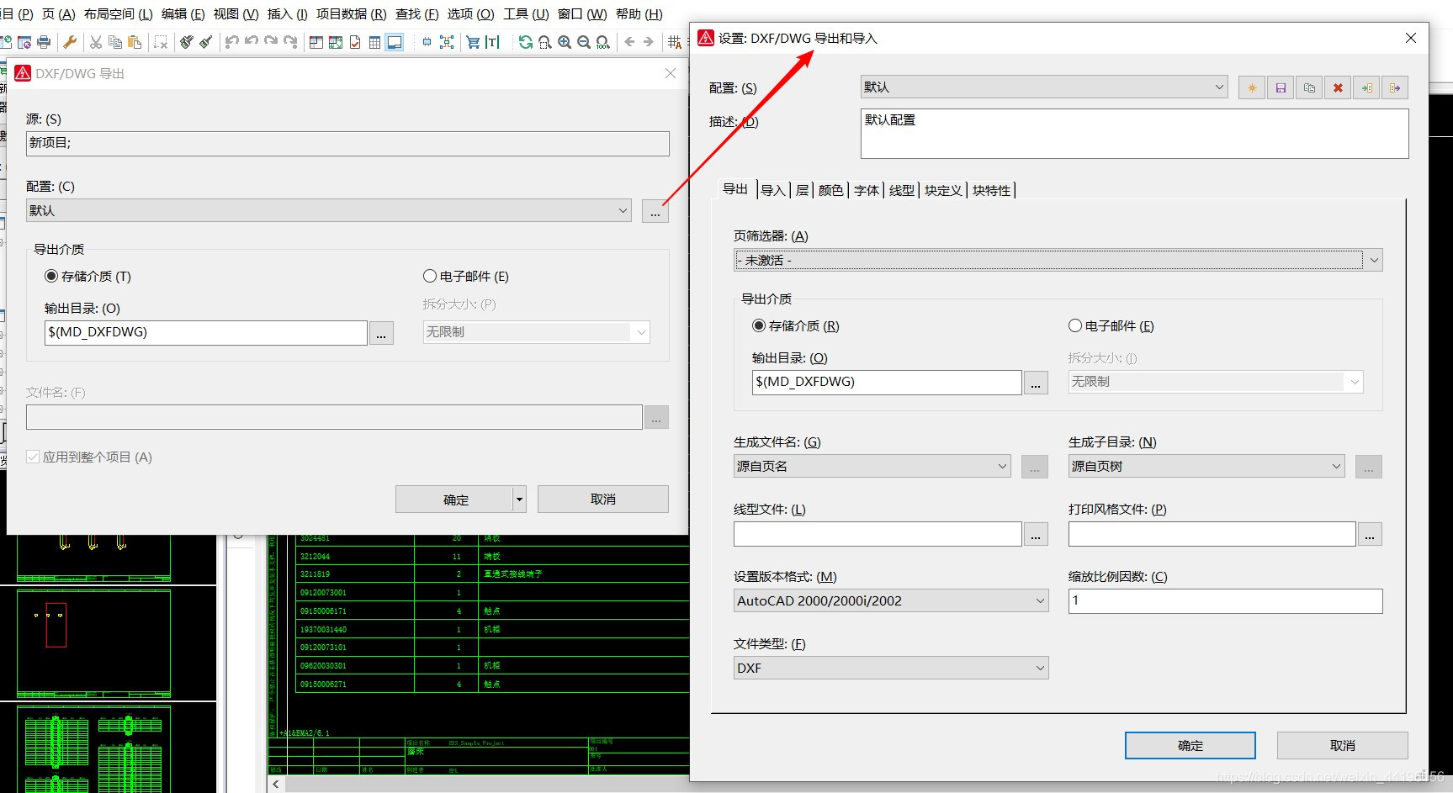Delete configuration with the red X icon
The image size is (1453, 793).
(1338, 87)
